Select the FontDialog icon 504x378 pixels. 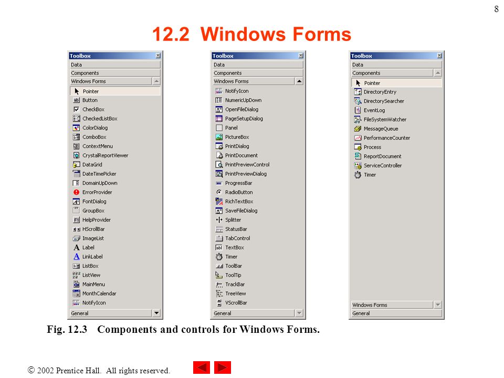click(x=76, y=202)
